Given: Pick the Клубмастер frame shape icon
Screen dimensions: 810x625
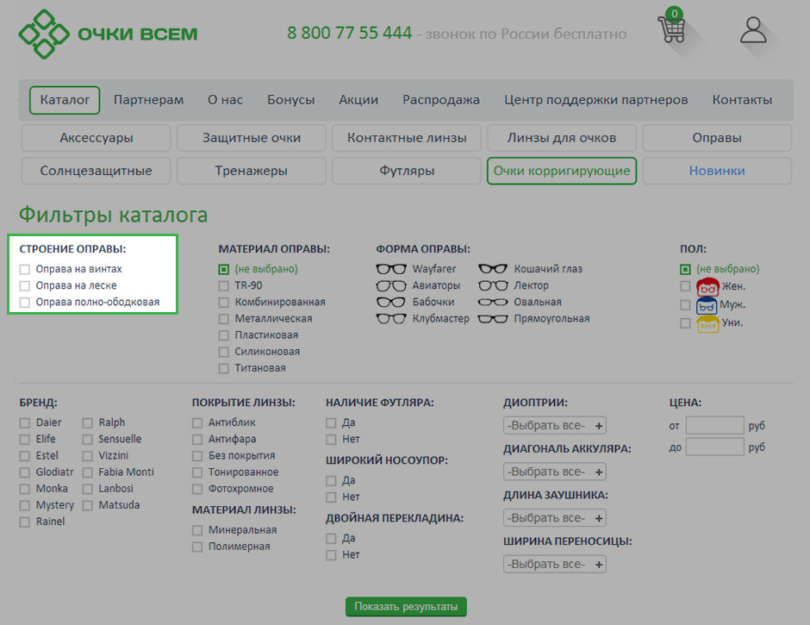Looking at the screenshot, I should [x=391, y=319].
